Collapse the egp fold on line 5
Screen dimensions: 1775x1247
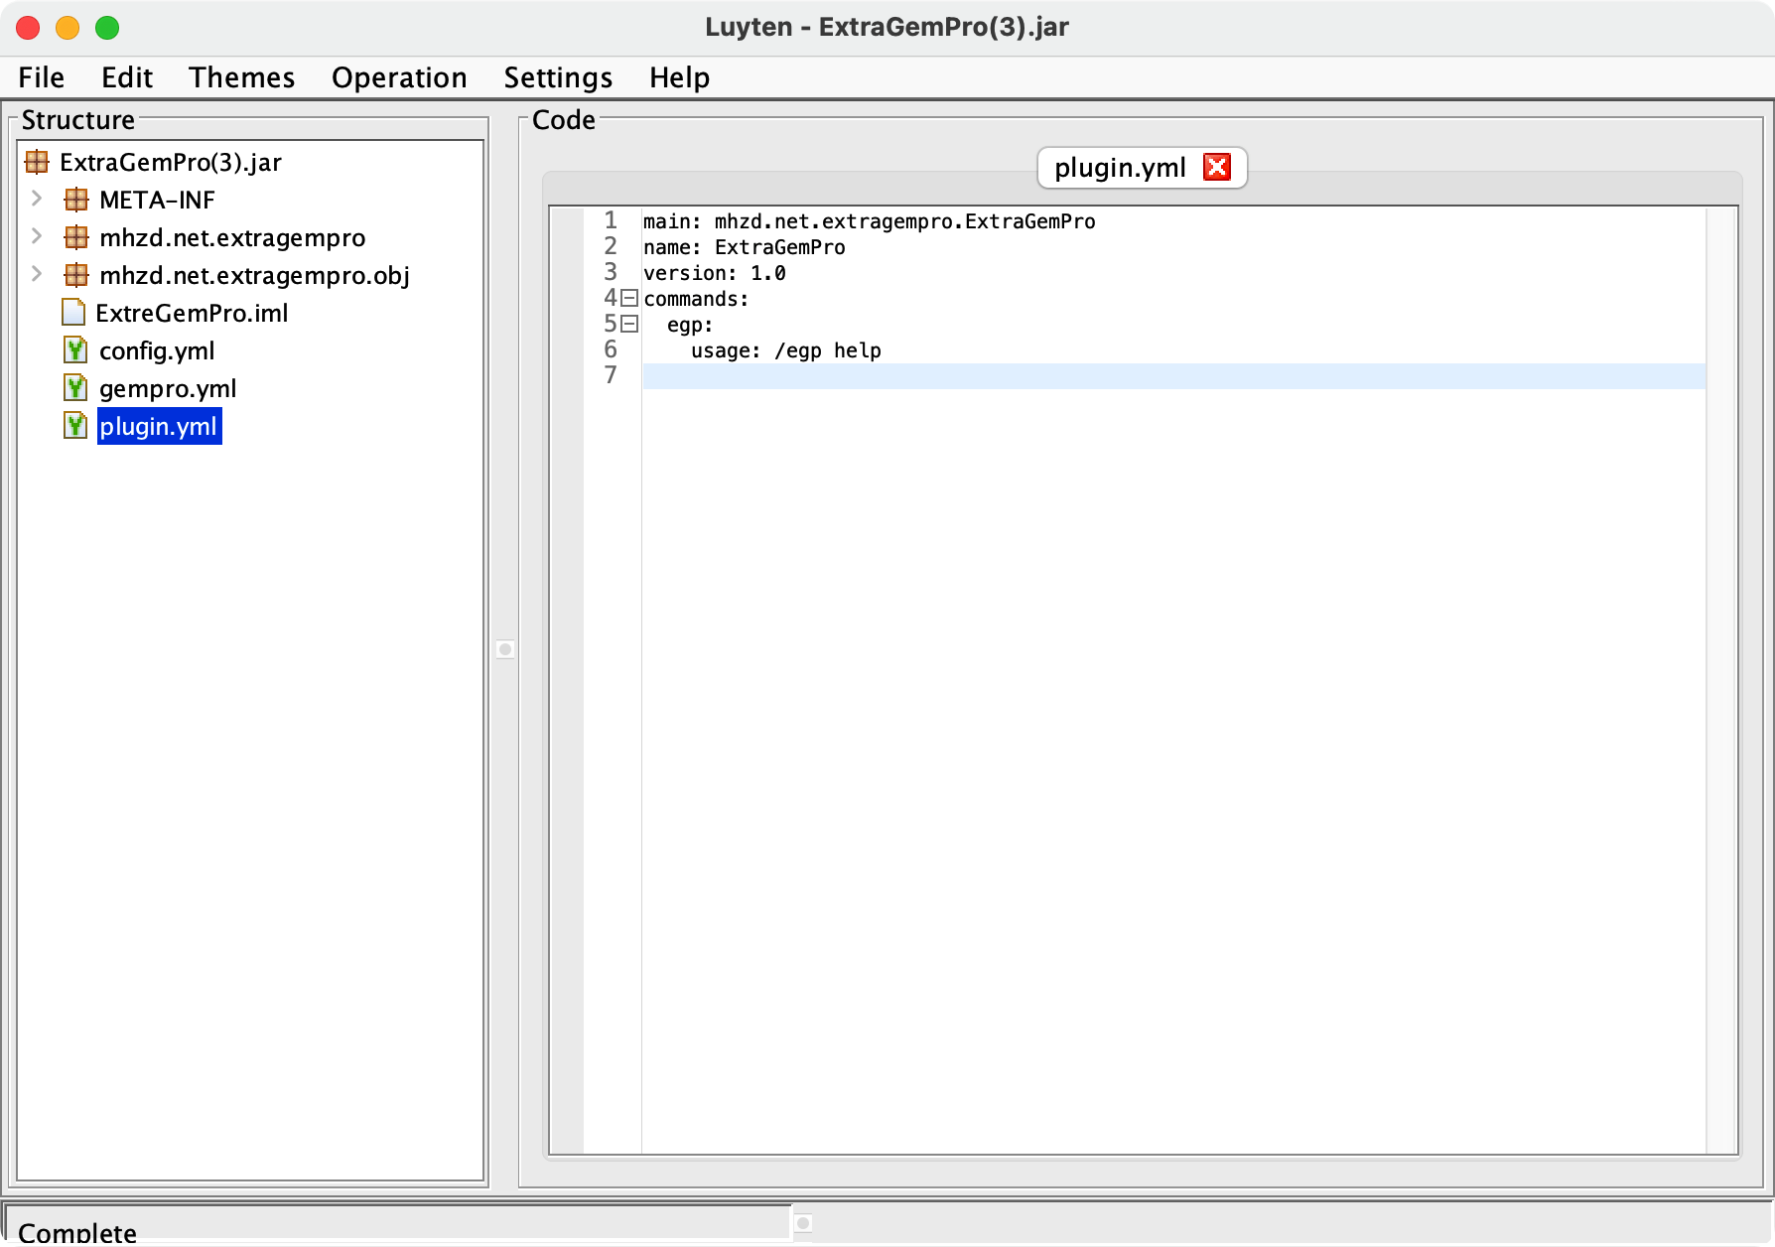click(629, 324)
